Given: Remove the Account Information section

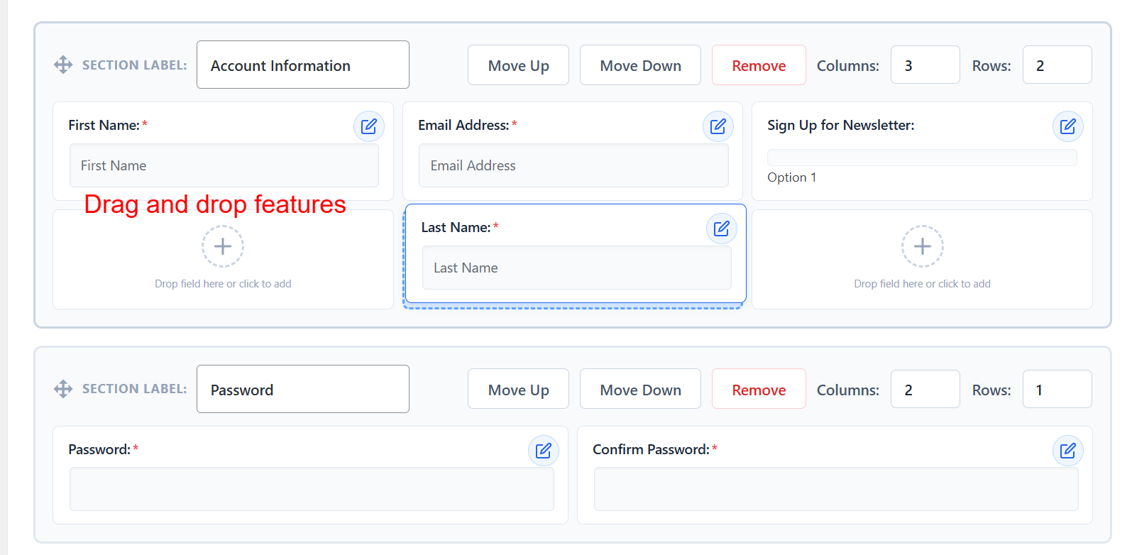Looking at the screenshot, I should [x=759, y=65].
